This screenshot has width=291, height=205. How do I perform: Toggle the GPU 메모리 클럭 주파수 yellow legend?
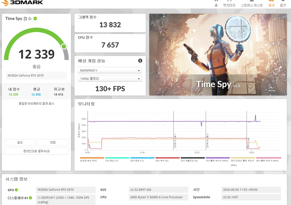(x=243, y=162)
